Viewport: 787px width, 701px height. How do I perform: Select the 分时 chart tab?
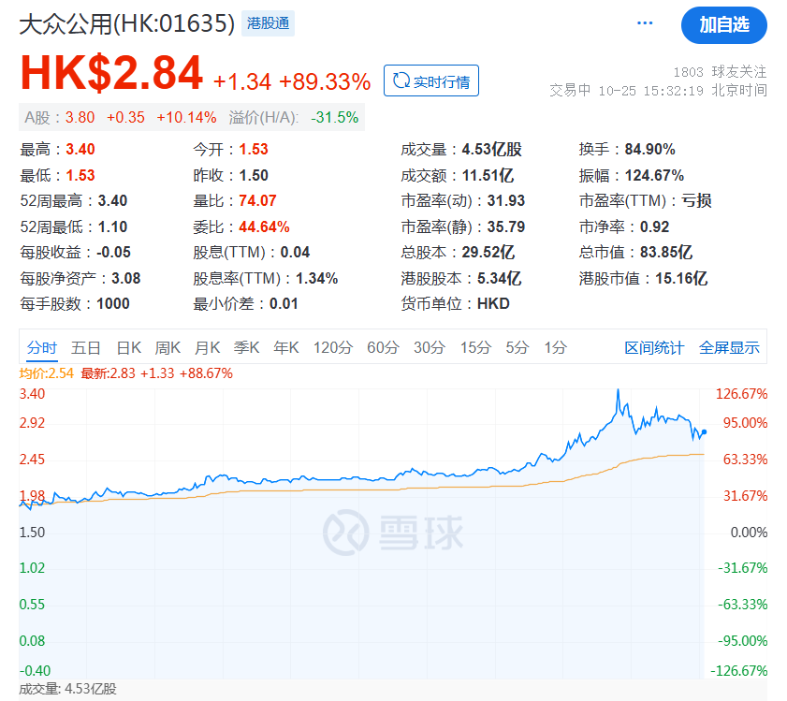(42, 347)
